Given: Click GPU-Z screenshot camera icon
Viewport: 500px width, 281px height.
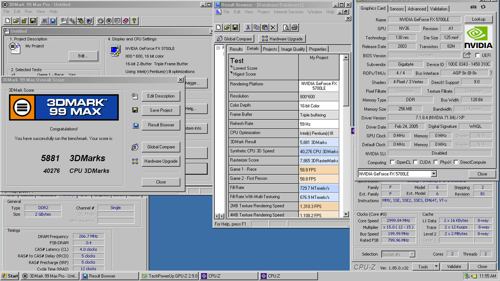Looking at the screenshot, I should 473,7.
